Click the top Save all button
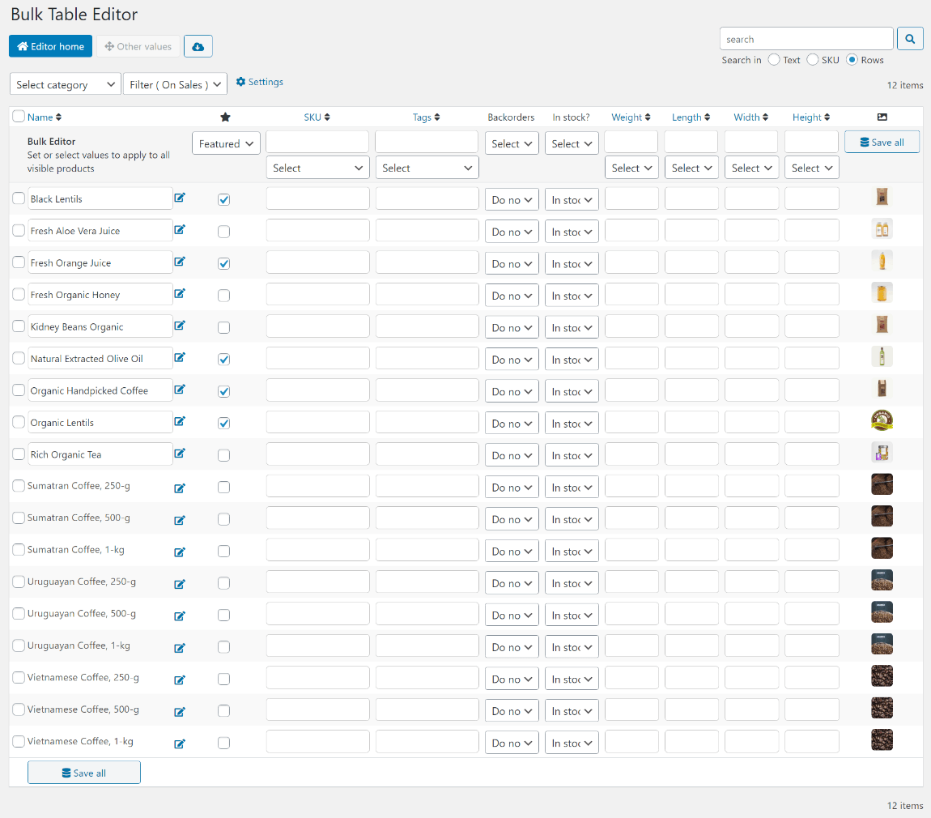The height and width of the screenshot is (818, 931). pyautogui.click(x=882, y=142)
